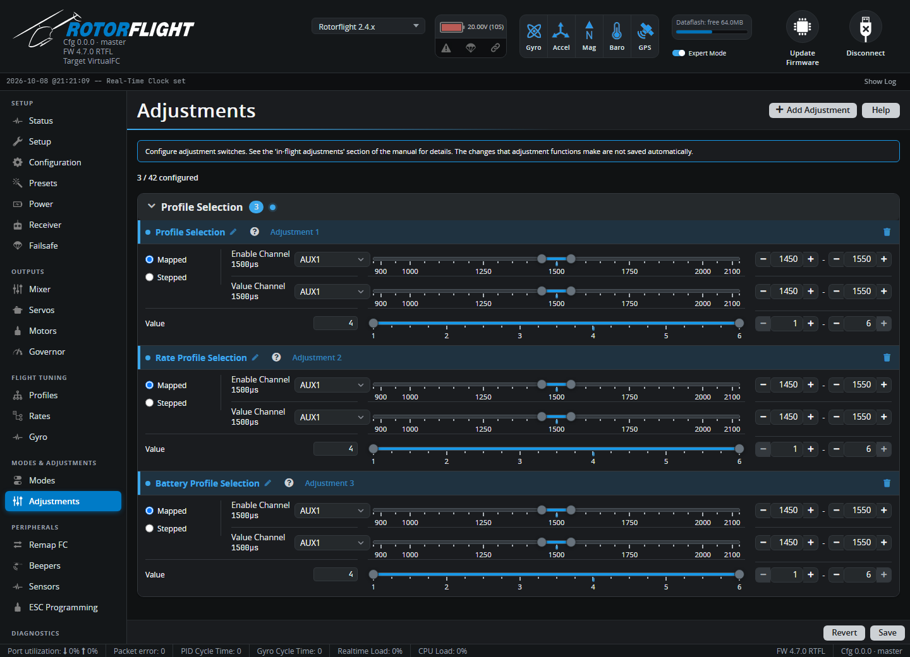
Task: Open help for Profile Selection adjustment
Action: coord(255,232)
